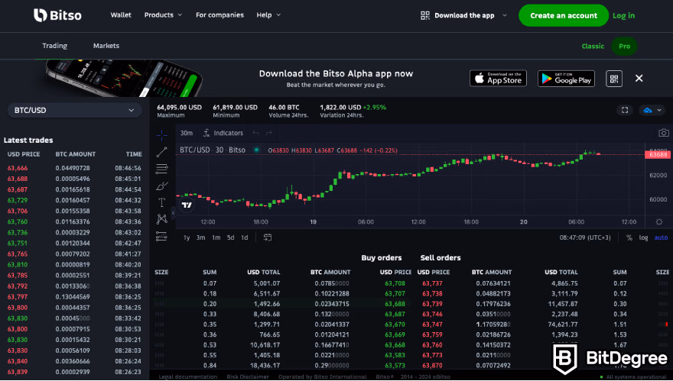Toggle log scale on chart
Image resolution: width=673 pixels, height=381 pixels.
click(643, 237)
